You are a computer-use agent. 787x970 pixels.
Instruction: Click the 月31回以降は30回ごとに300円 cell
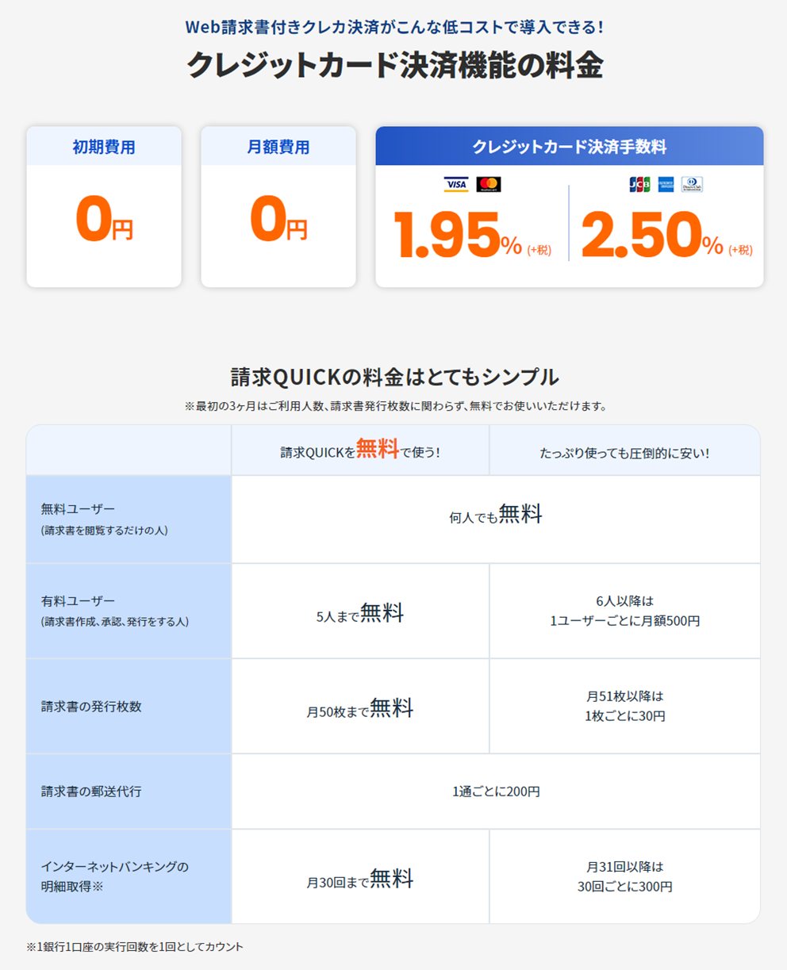[624, 876]
